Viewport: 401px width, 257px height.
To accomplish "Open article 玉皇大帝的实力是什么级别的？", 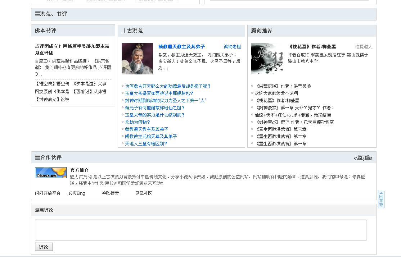I will pos(155,115).
